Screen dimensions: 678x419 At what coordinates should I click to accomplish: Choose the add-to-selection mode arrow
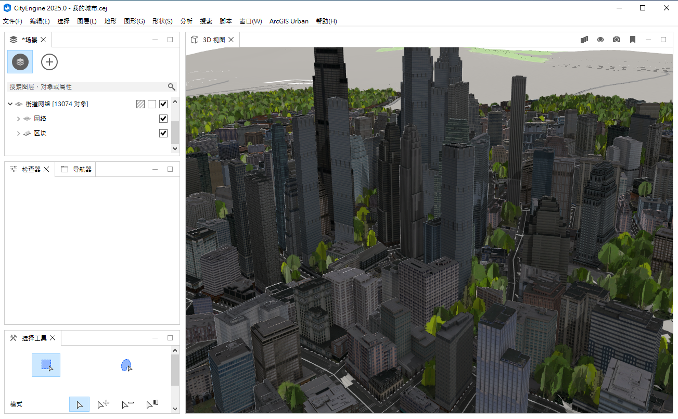pyautogui.click(x=103, y=404)
